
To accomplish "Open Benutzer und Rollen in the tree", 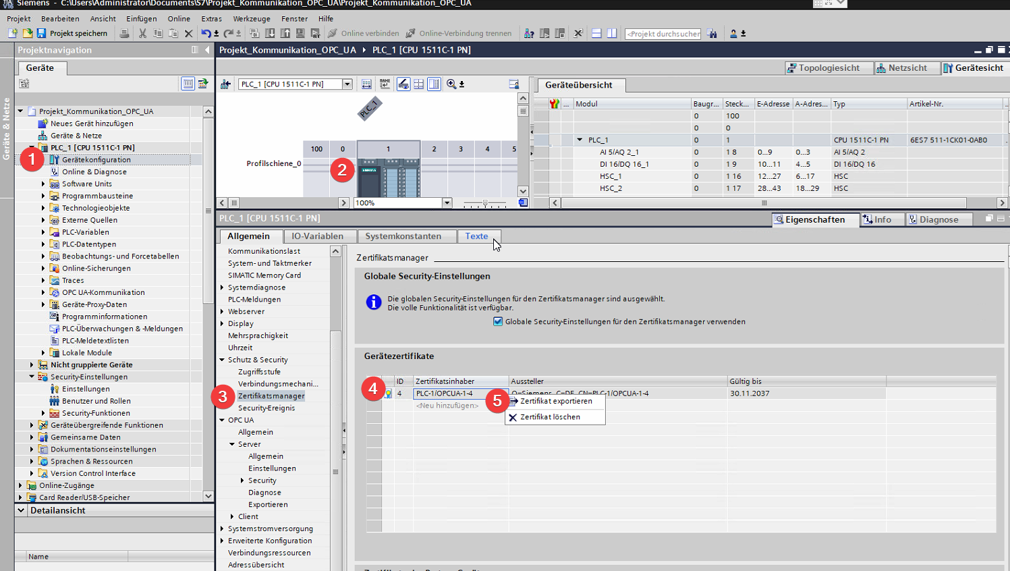I will [x=96, y=401].
